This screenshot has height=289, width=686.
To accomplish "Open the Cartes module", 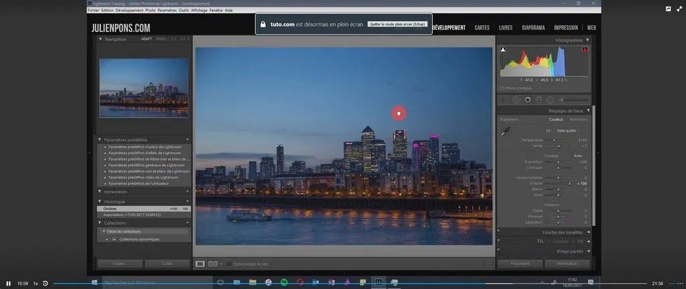I will tap(482, 27).
